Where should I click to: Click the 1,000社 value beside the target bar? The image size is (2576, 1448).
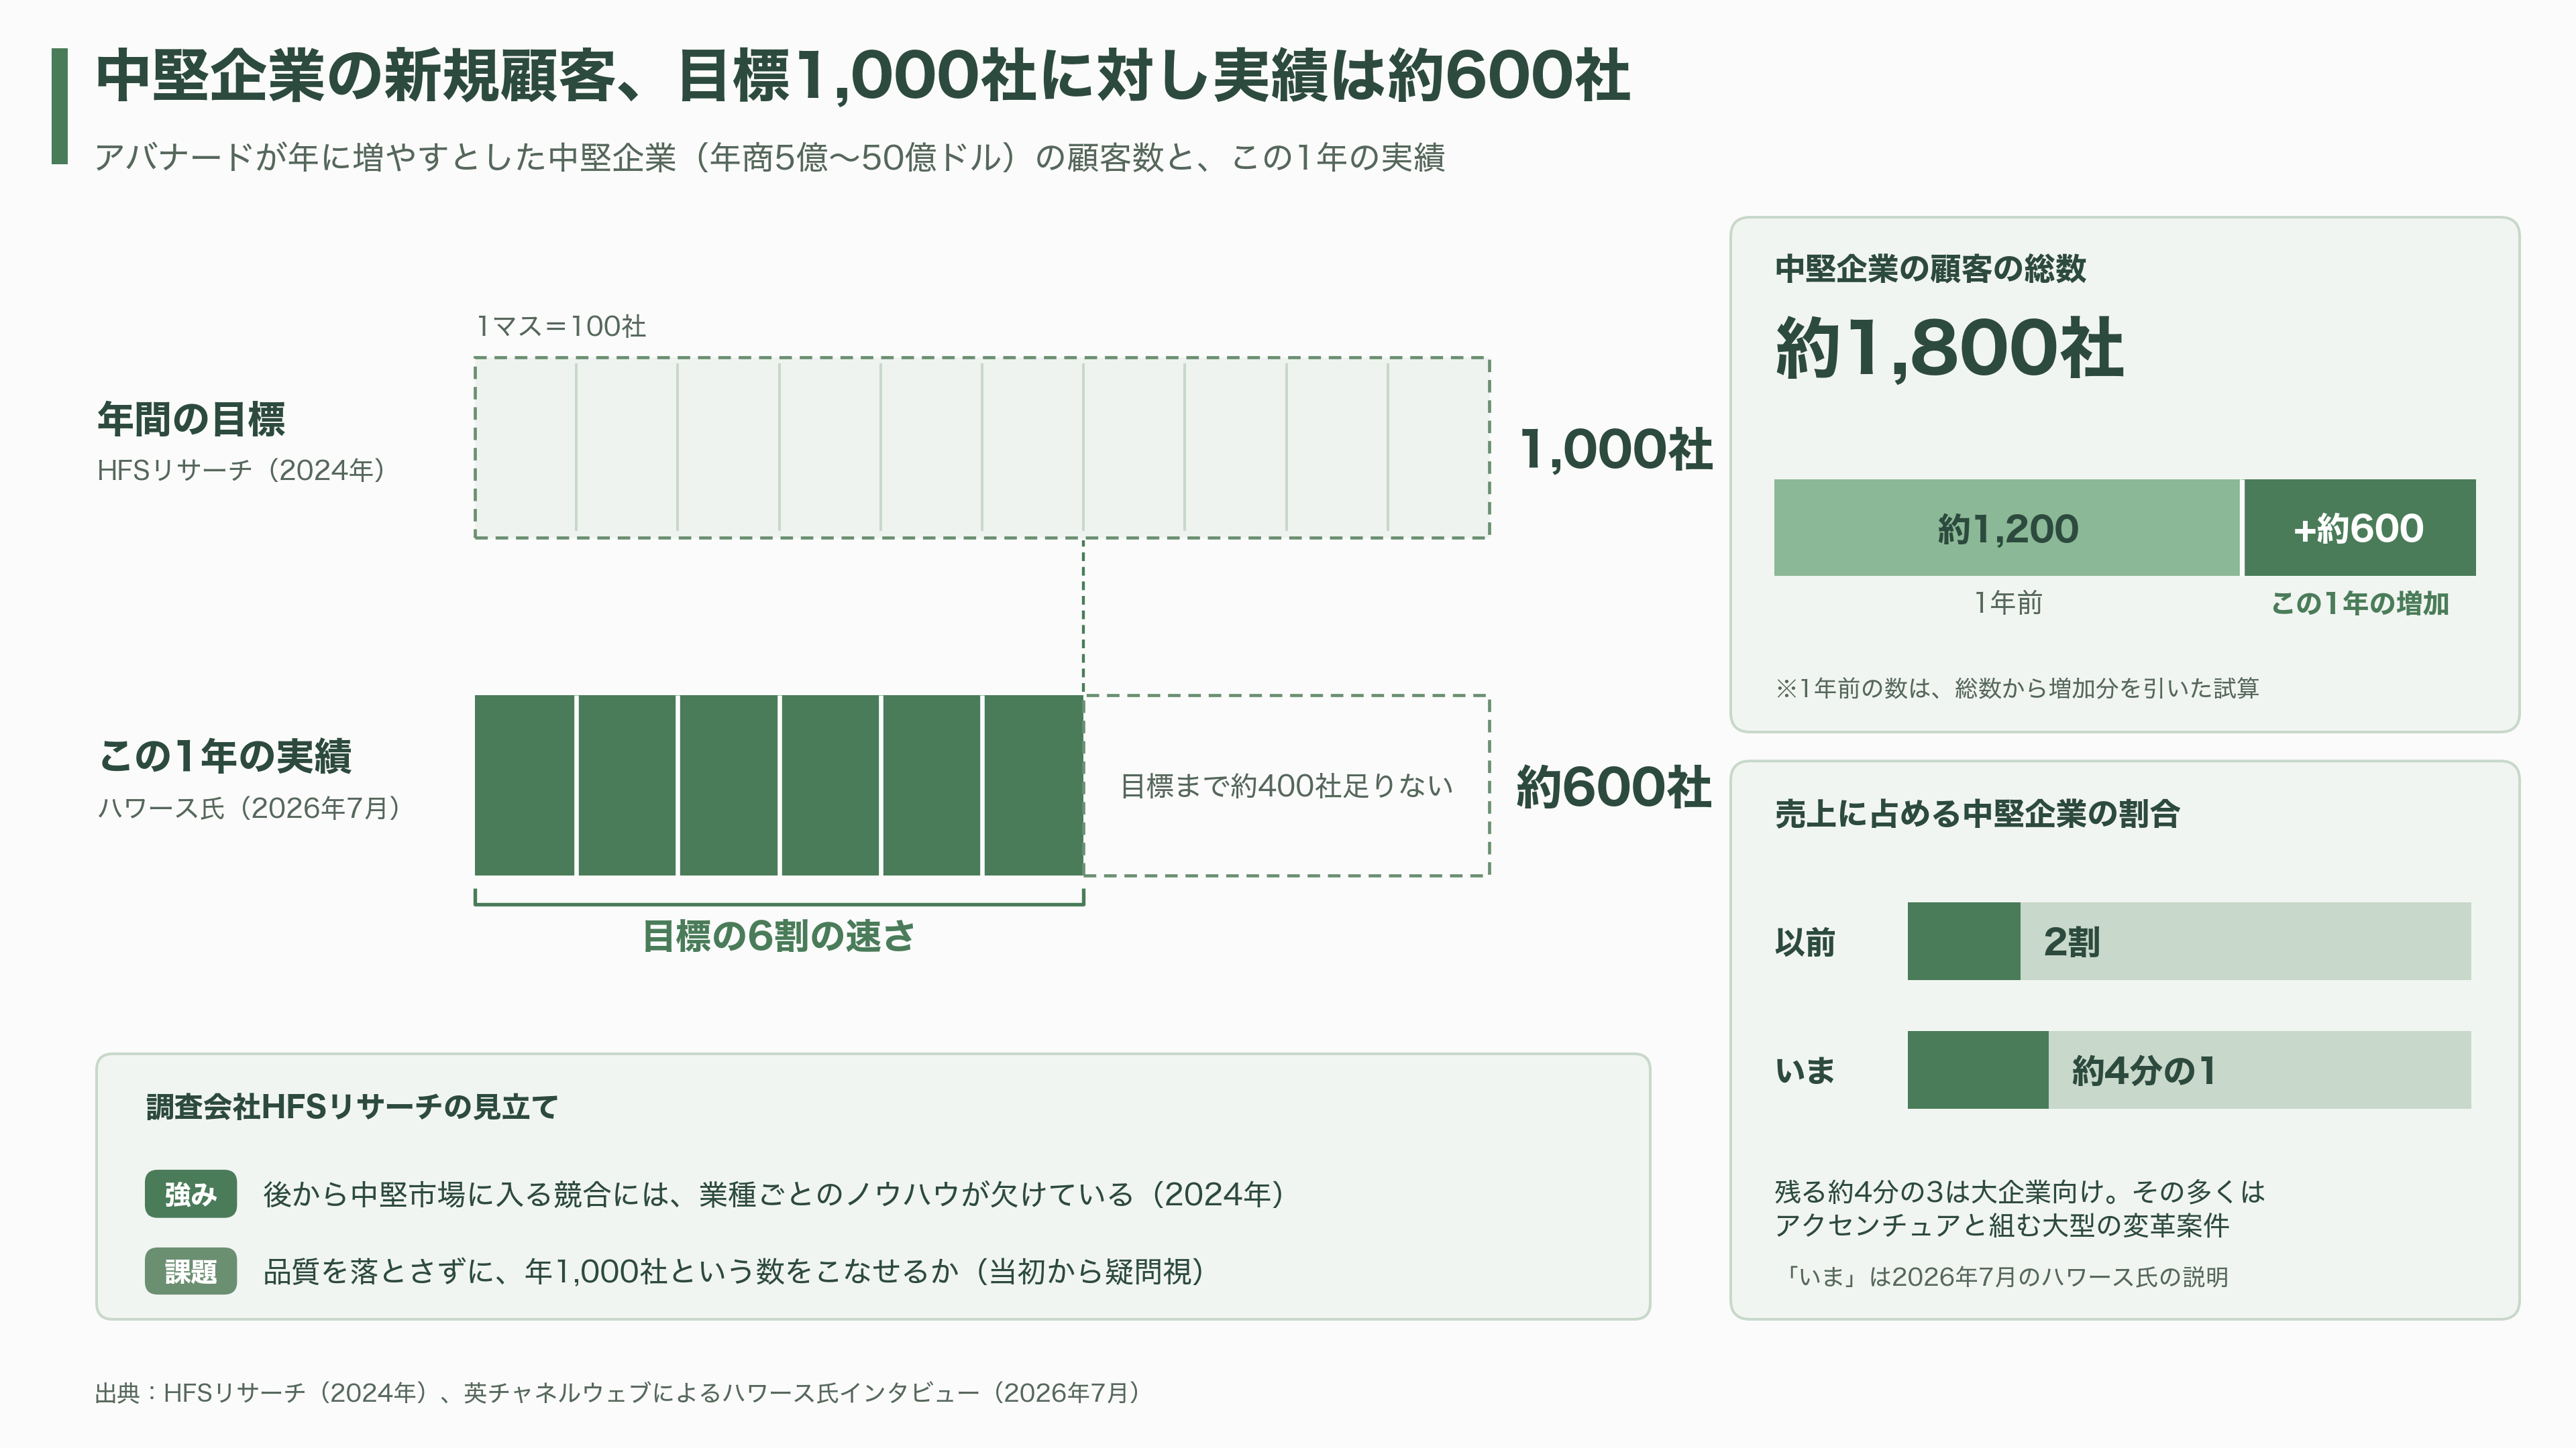pos(1615,448)
